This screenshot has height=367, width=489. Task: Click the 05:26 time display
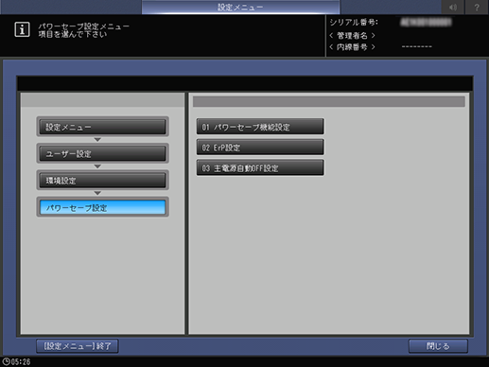[x=21, y=361]
